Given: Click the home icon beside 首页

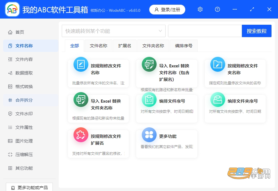Looking at the screenshot, I should pos(10,32).
